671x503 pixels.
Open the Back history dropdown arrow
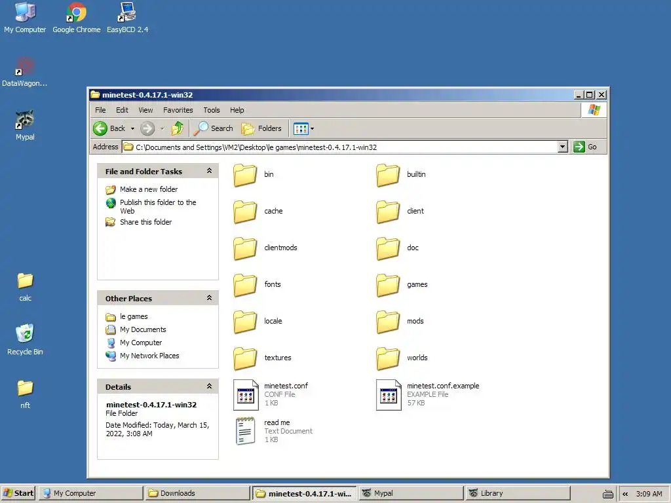point(132,128)
